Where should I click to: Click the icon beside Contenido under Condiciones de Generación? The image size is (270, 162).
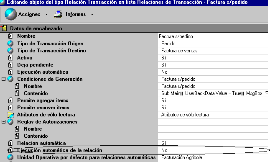point(17,93)
